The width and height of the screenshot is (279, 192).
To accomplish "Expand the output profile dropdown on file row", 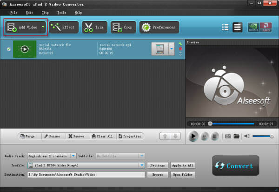I will coord(172,49).
